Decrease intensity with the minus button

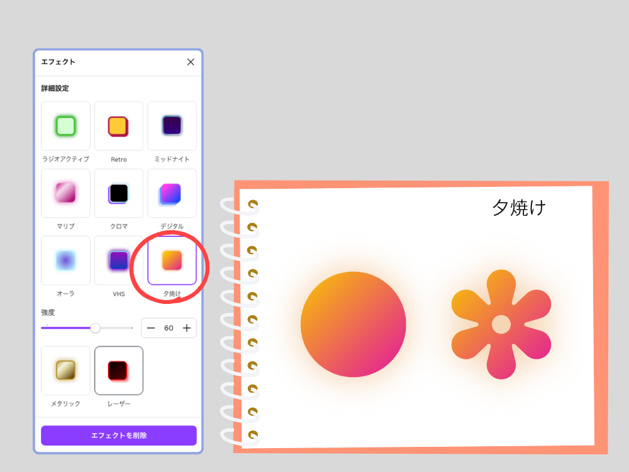(x=151, y=328)
